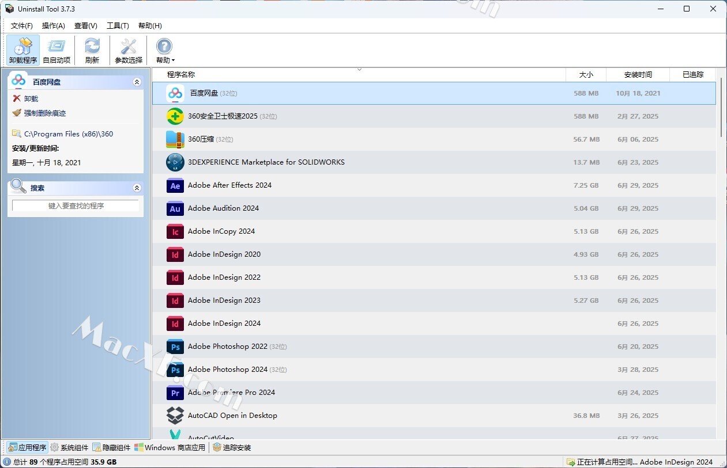Click the 3月 28, 2025 date cell
This screenshot has width=727, height=468.
(x=638, y=370)
